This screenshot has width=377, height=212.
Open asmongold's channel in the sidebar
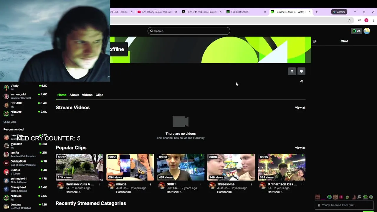coord(25,96)
